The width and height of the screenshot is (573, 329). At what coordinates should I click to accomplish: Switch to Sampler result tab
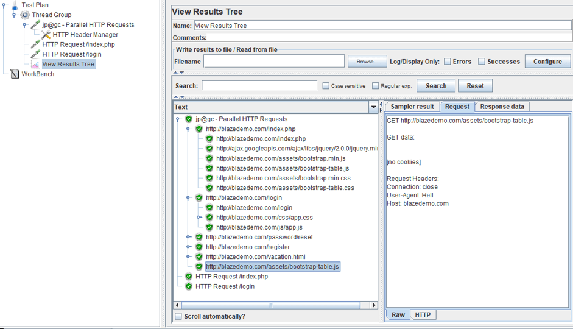[x=412, y=107]
